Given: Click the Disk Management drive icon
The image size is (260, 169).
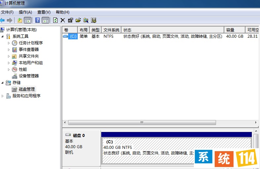Looking at the screenshot, I should coord(15,89).
